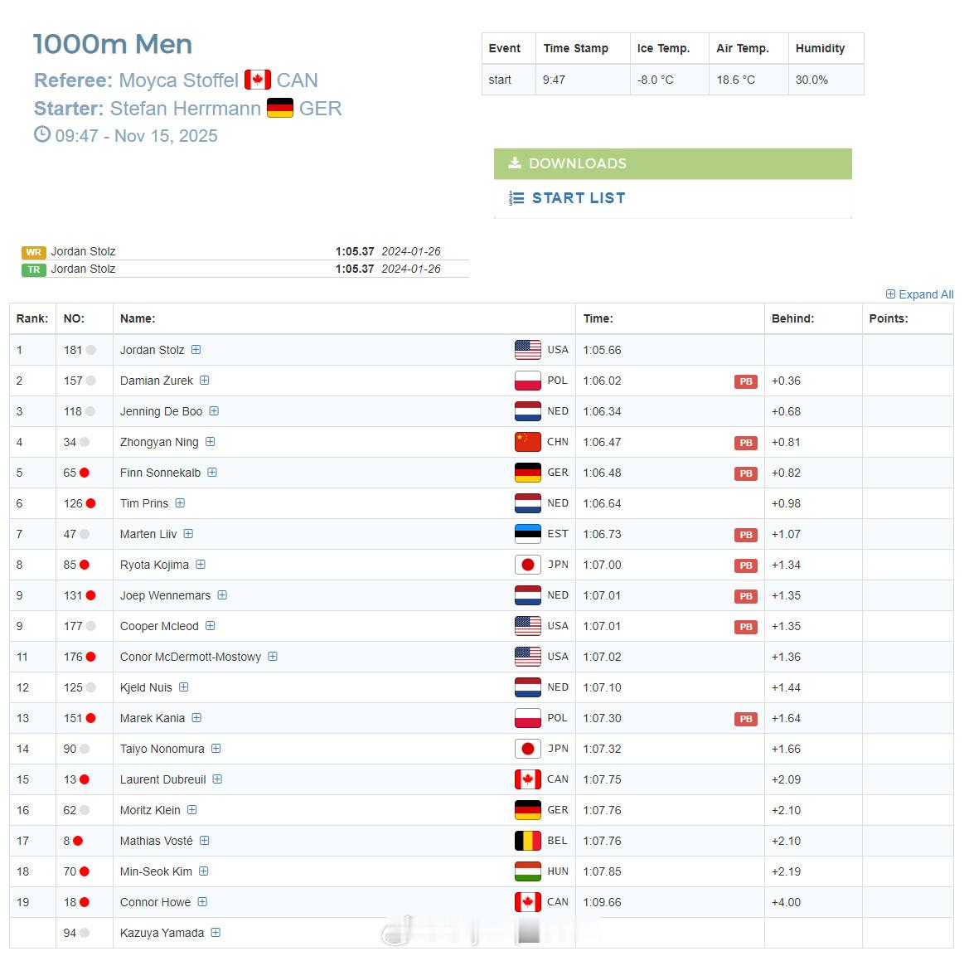The width and height of the screenshot is (964, 956).
Task: Expand Joep Wennemars row details
Action: pyautogui.click(x=222, y=595)
